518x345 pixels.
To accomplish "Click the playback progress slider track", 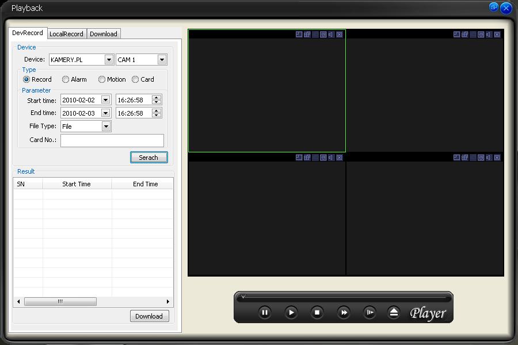I will click(x=345, y=297).
